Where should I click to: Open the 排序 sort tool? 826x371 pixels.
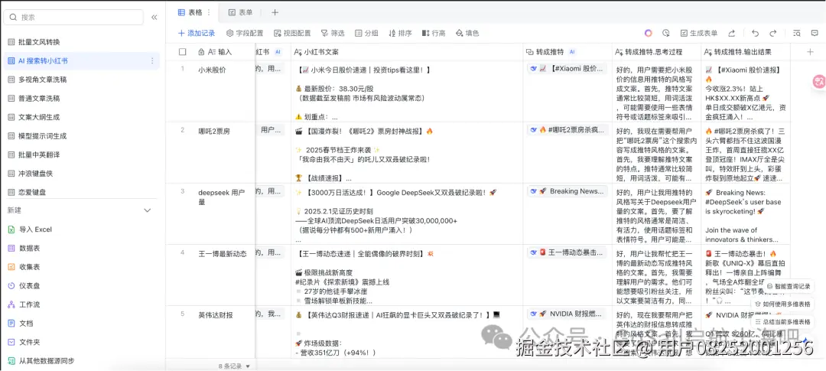coord(400,33)
